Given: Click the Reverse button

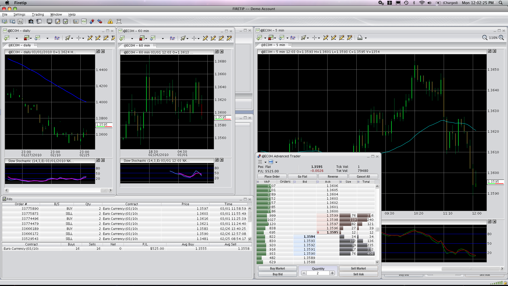Looking at the screenshot, I should point(333,176).
